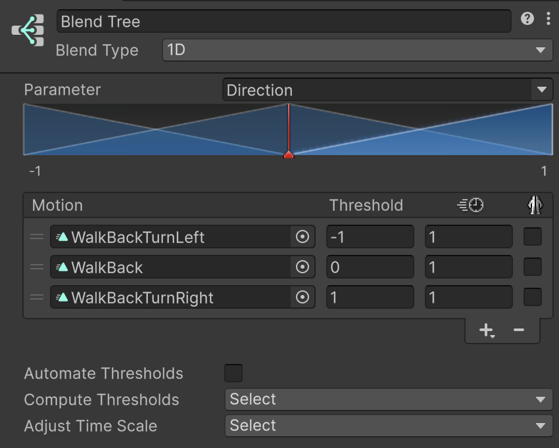Click the Motion column header
559x448 pixels.
click(x=57, y=206)
